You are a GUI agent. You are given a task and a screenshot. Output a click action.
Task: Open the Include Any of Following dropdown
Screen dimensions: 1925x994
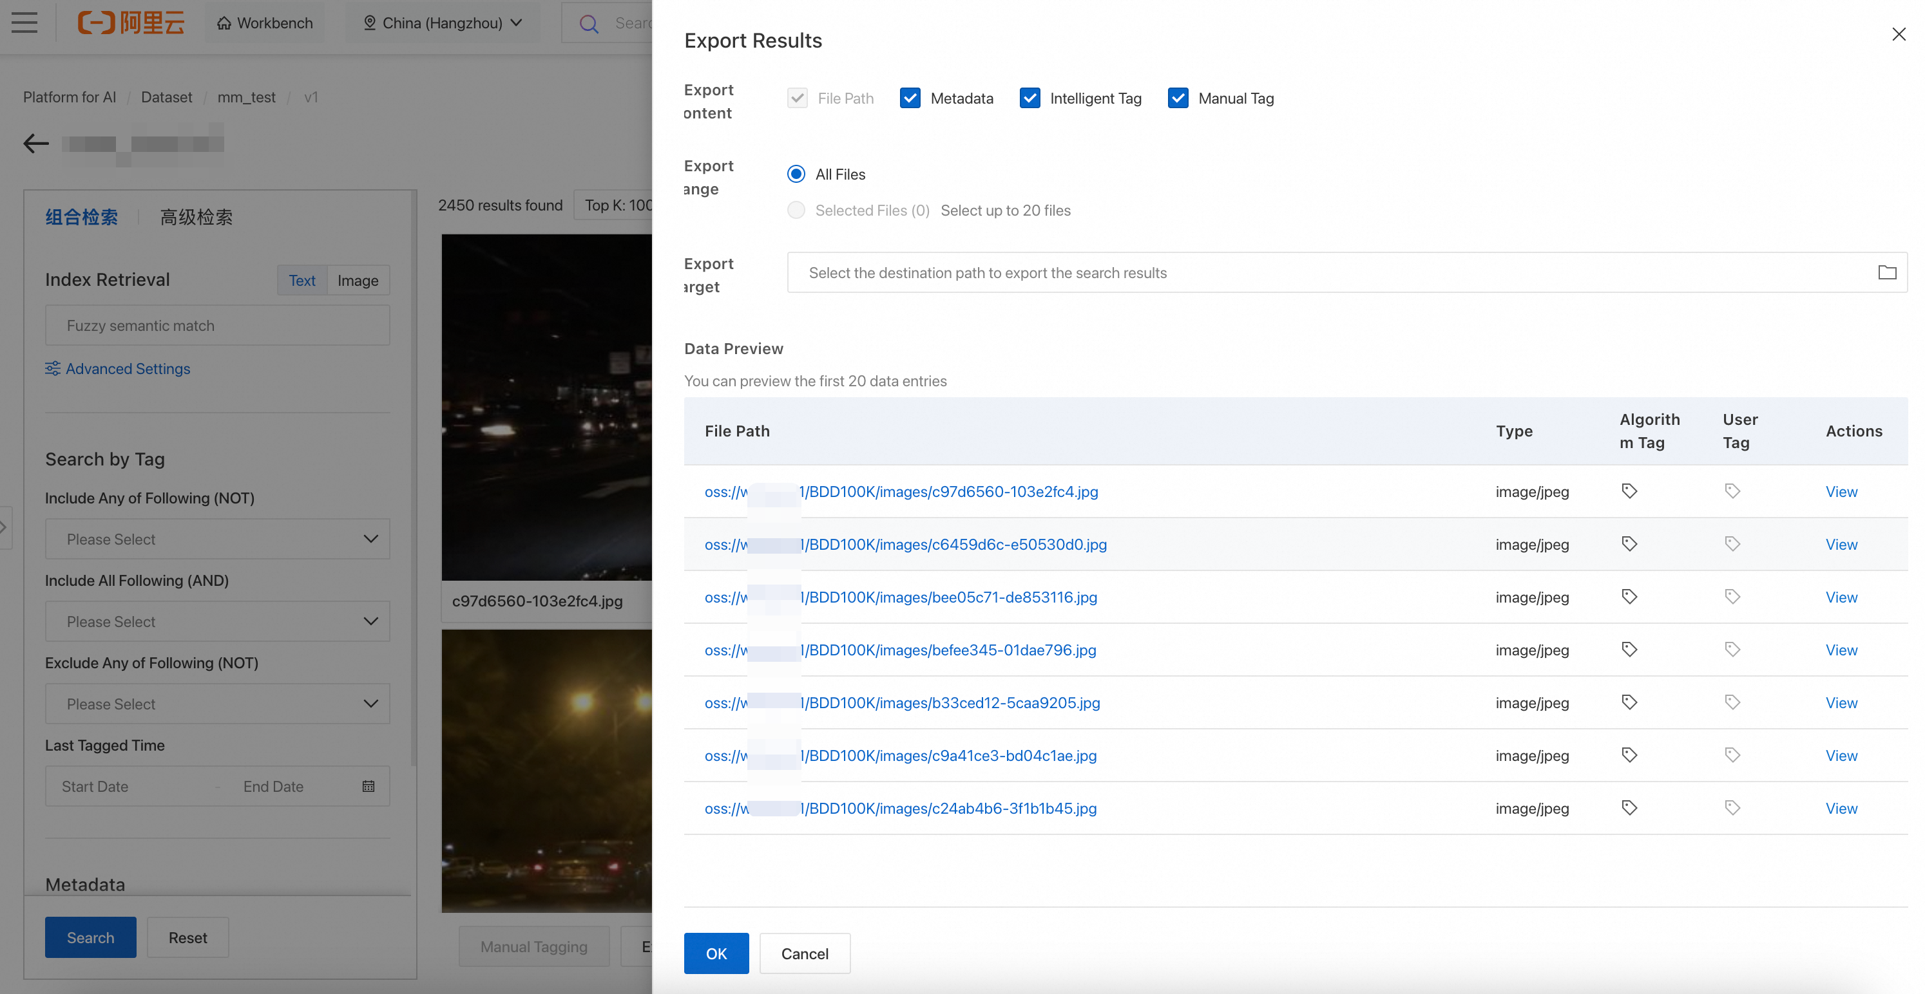(x=218, y=539)
